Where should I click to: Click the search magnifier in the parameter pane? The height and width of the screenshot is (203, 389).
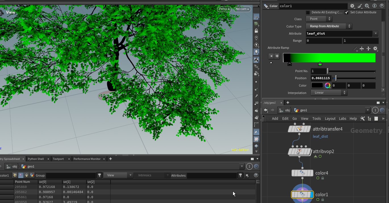click(367, 6)
